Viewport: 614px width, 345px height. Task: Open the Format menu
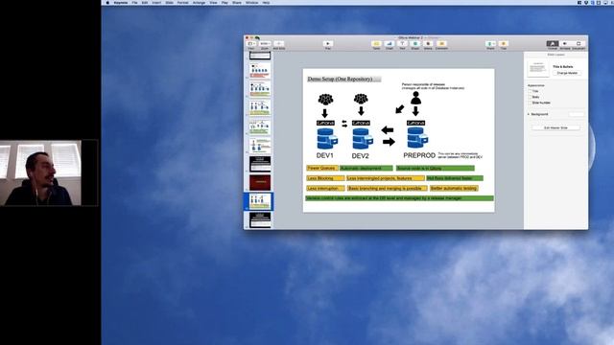point(183,2)
